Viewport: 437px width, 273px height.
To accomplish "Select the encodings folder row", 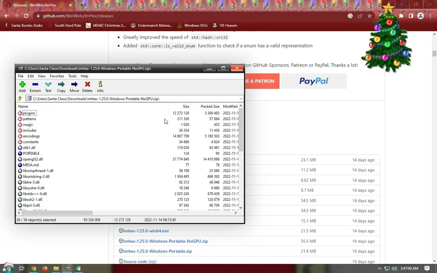I will pyautogui.click(x=127, y=136).
